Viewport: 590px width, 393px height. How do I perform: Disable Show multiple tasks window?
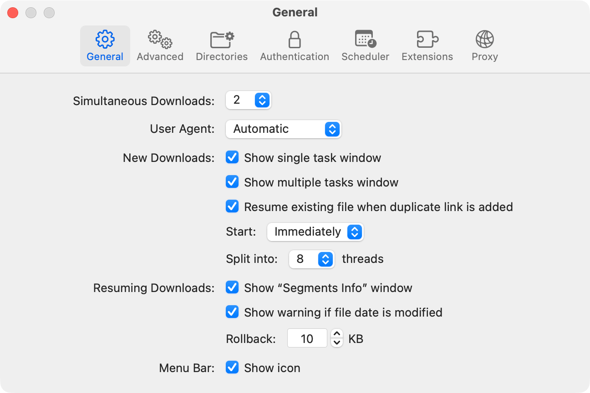click(x=232, y=182)
